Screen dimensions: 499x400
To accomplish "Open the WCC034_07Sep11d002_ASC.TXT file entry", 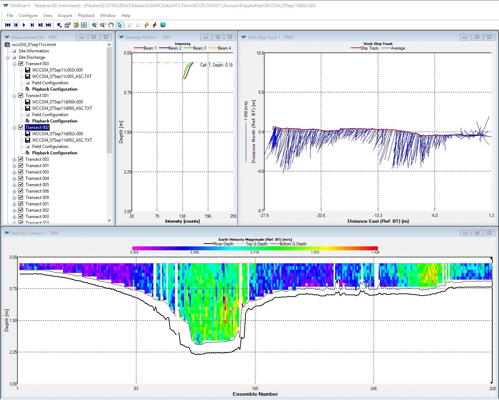I will [62, 140].
